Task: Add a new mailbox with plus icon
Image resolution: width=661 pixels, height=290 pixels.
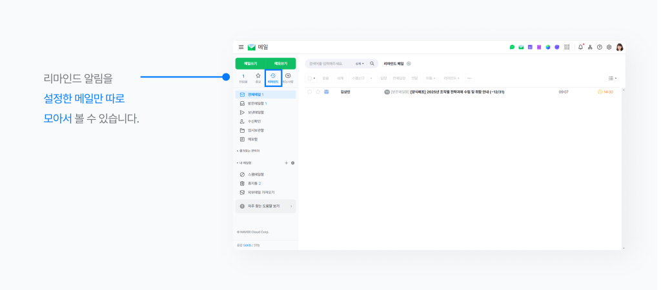Action: [286, 162]
